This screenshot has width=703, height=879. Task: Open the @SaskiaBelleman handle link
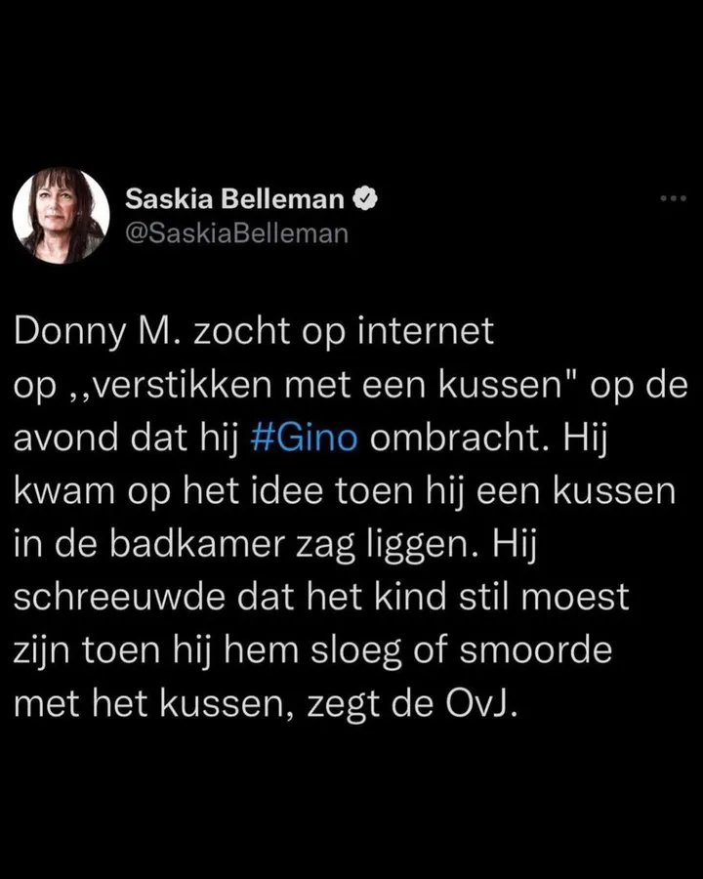(x=236, y=233)
